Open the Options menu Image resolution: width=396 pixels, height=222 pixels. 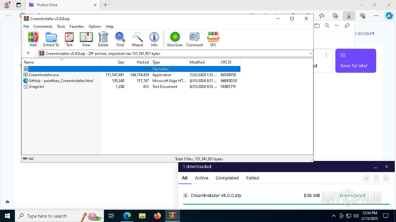coord(95,27)
